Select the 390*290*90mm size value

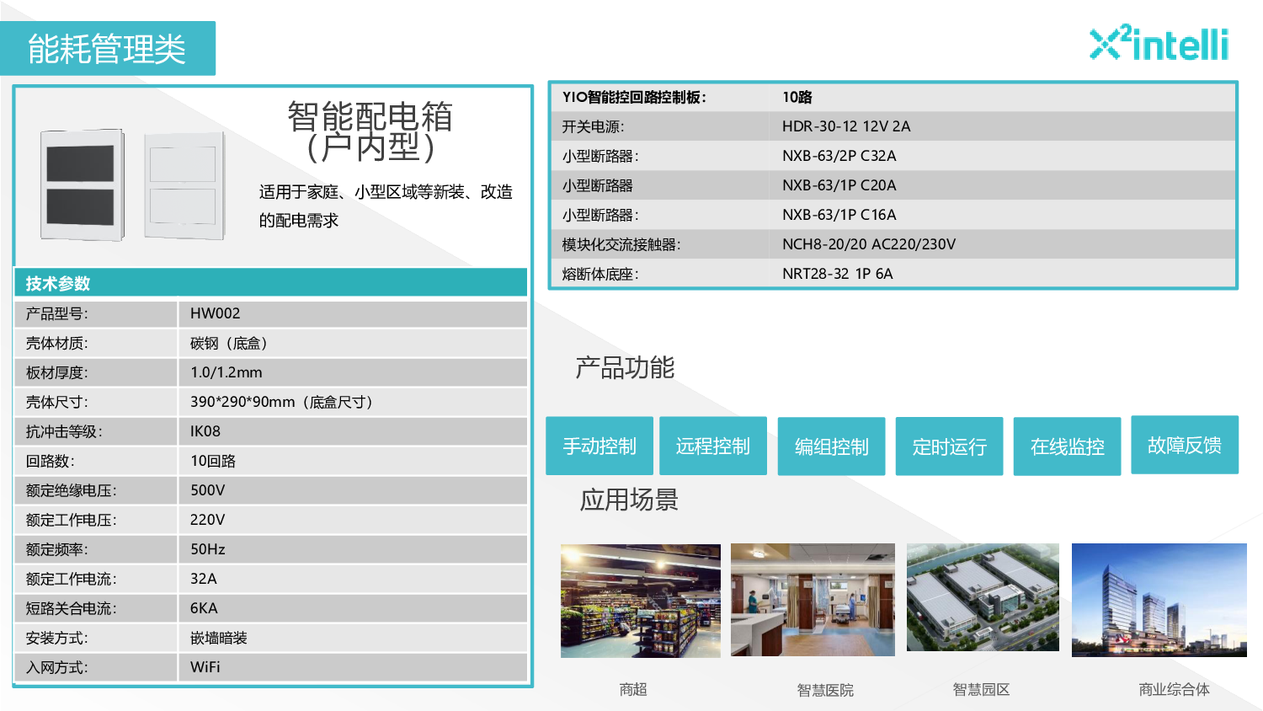(282, 402)
